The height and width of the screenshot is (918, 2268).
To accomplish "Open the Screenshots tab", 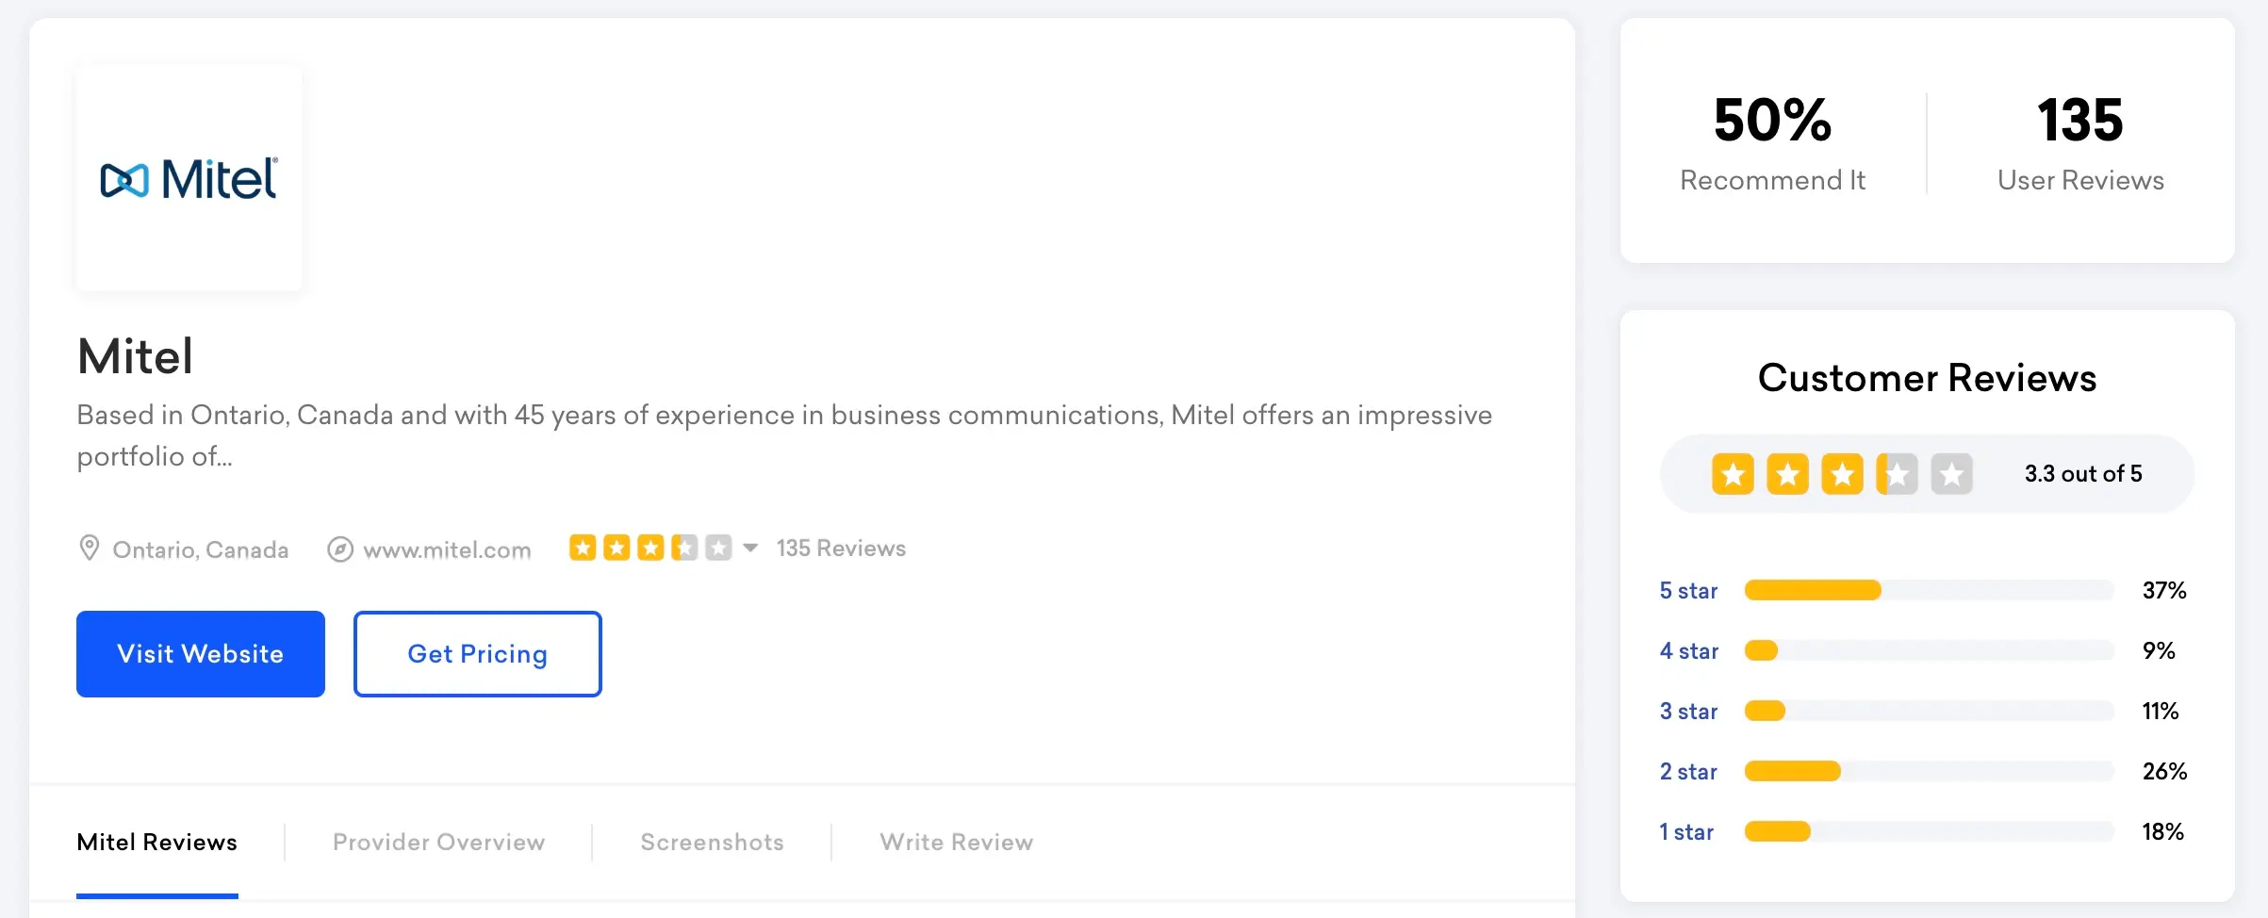I will (712, 842).
